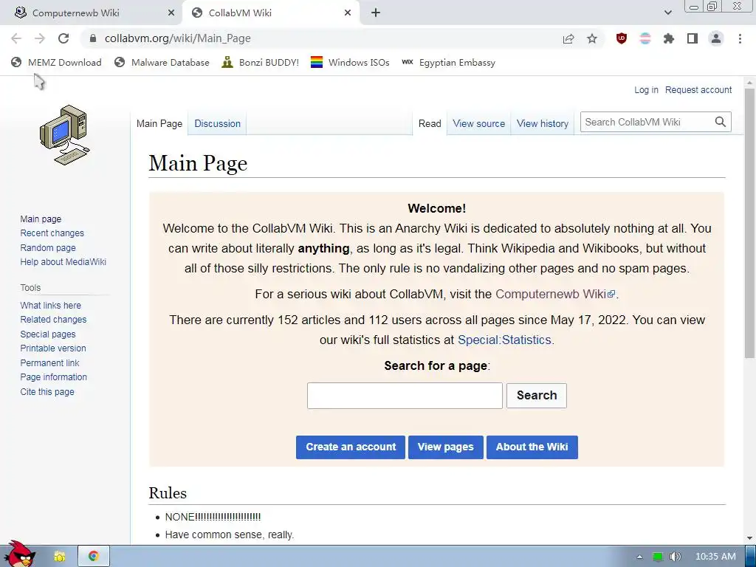
Task: Click the Chrome taskbar icon
Action: (93, 557)
